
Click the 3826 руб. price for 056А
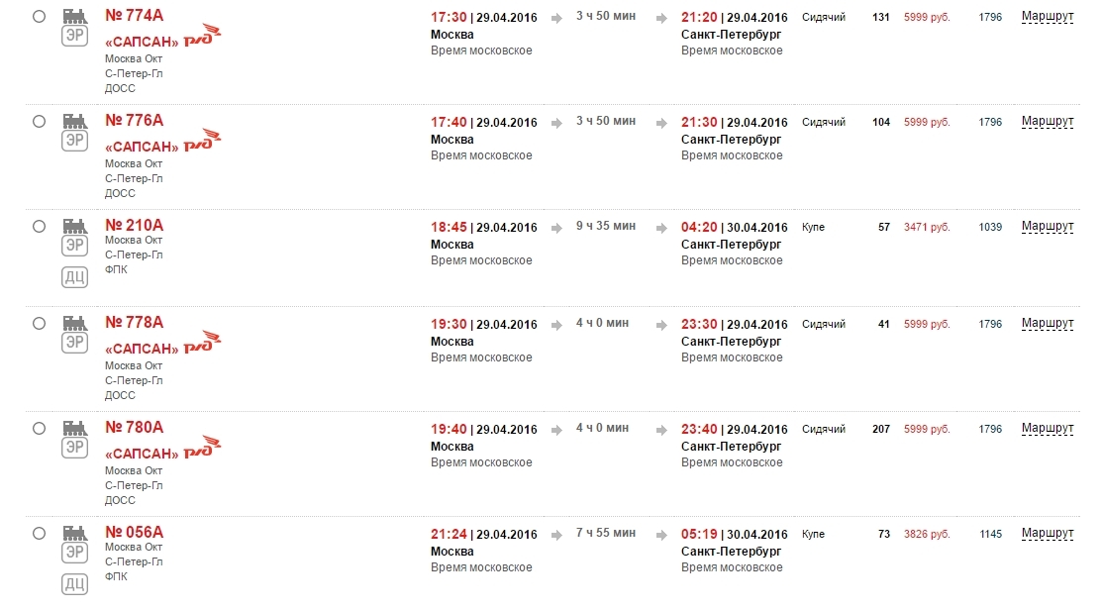tap(926, 535)
